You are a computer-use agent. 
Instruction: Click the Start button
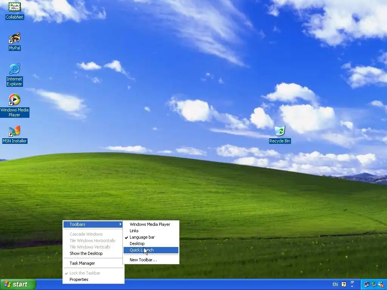[18, 284]
